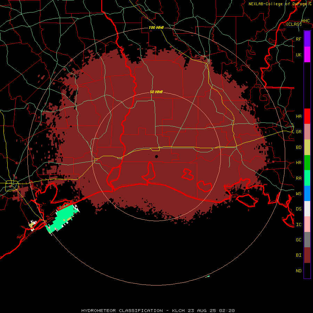
Task: Click the "GR" legend label
Action: click(298, 132)
